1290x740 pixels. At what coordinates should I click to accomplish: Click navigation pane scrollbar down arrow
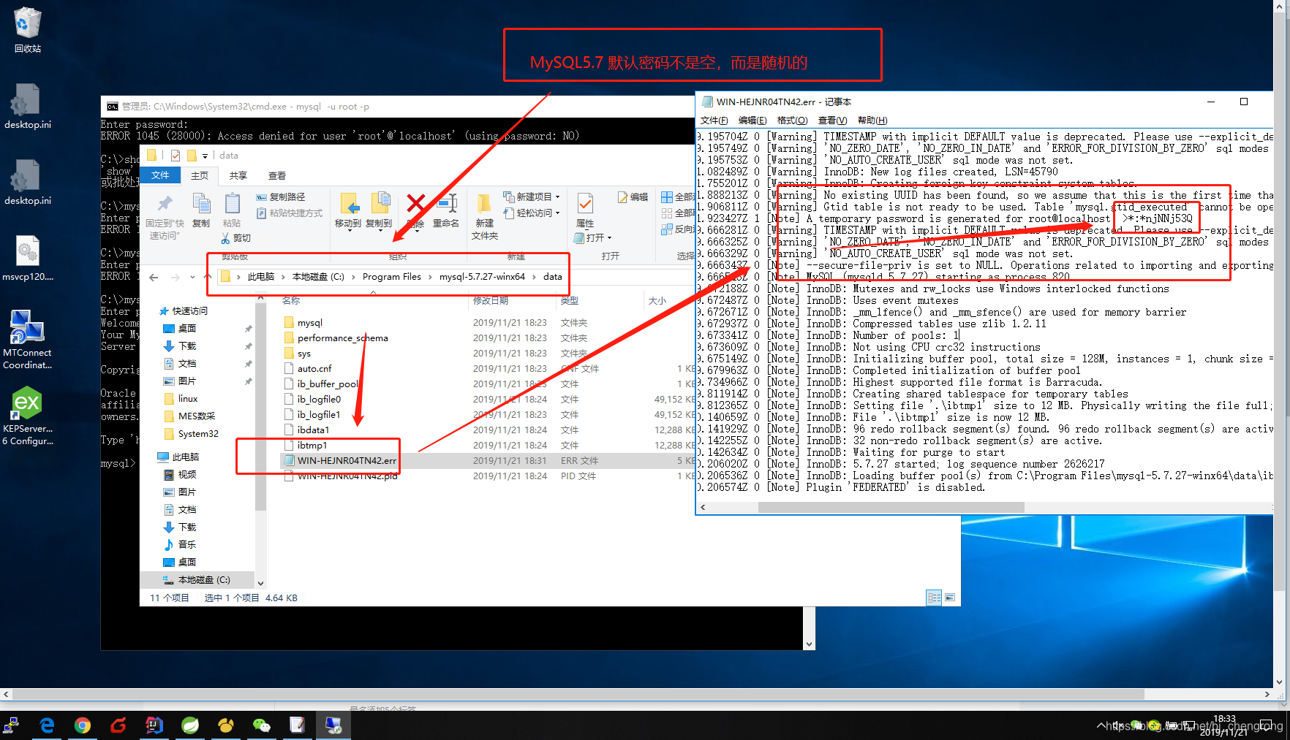tap(260, 583)
